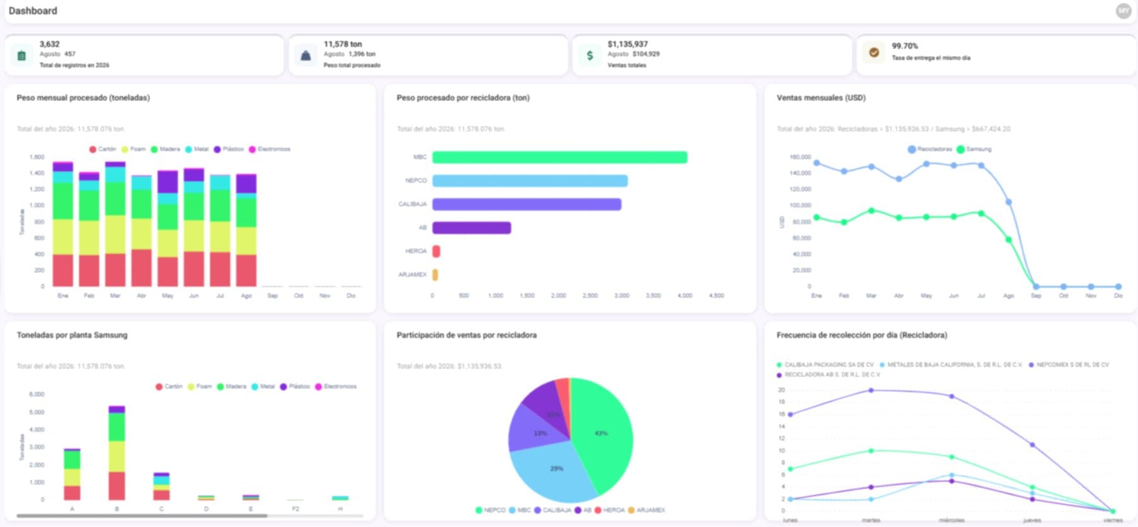Viewport: 1138px width, 527px height.
Task: Click the 11,578 ton value
Action: click(343, 44)
